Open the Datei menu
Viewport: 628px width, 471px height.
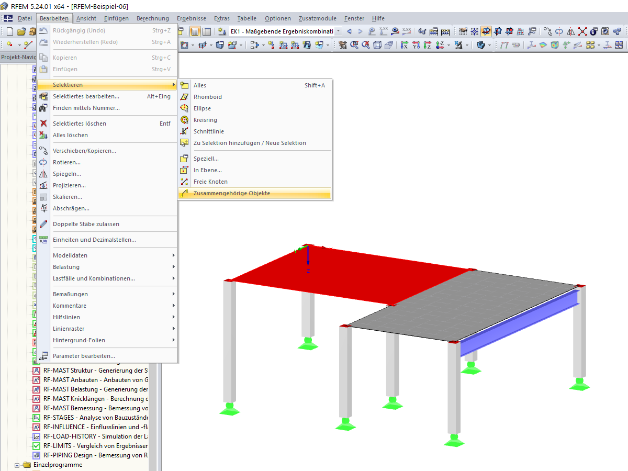[25, 18]
